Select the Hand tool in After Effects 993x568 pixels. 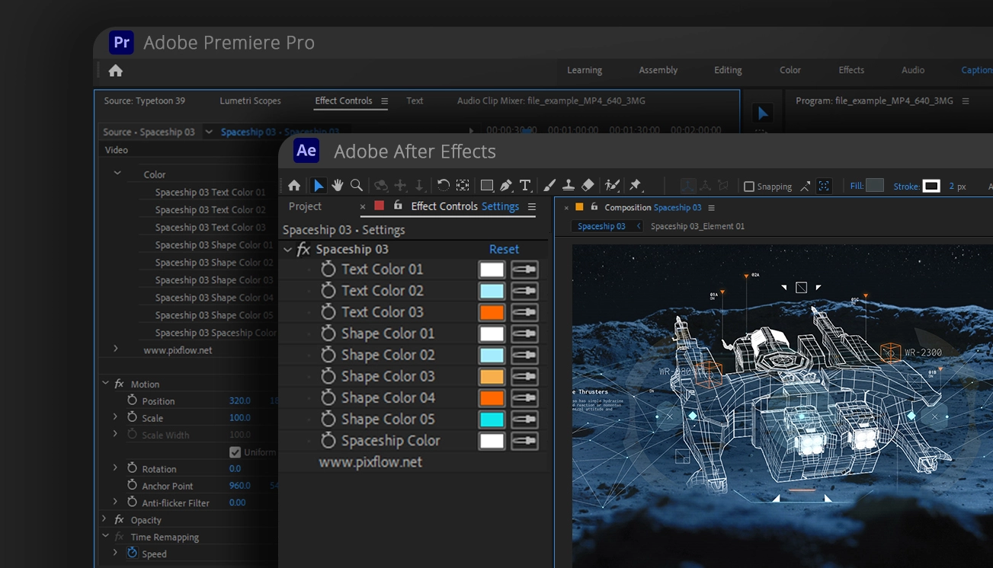pyautogui.click(x=338, y=186)
